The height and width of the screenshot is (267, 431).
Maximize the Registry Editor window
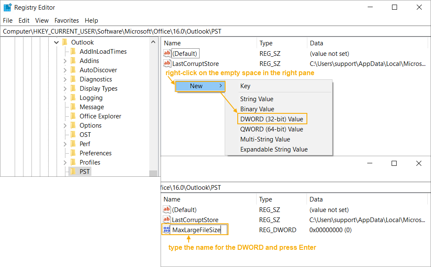[x=395, y=7]
